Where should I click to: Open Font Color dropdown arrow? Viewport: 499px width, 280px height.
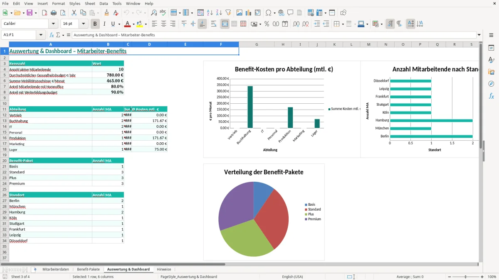[x=133, y=24]
